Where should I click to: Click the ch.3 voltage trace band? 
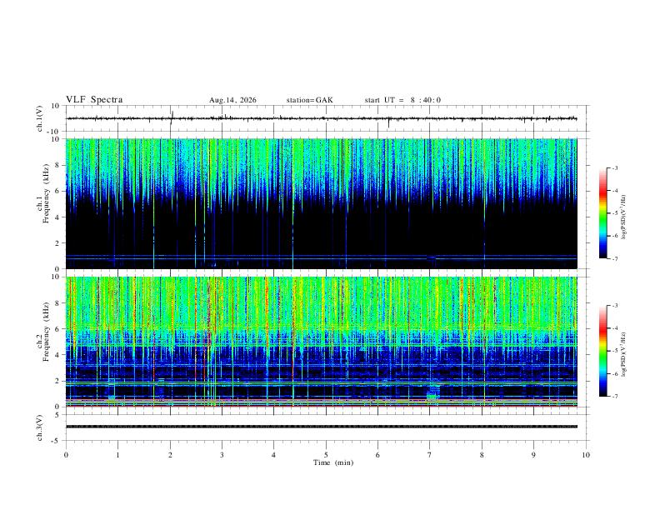tap(322, 427)
